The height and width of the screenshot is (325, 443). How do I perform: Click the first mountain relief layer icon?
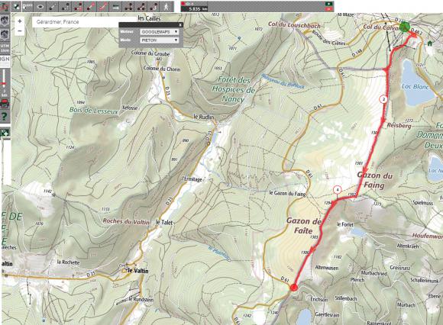[x=5, y=21]
